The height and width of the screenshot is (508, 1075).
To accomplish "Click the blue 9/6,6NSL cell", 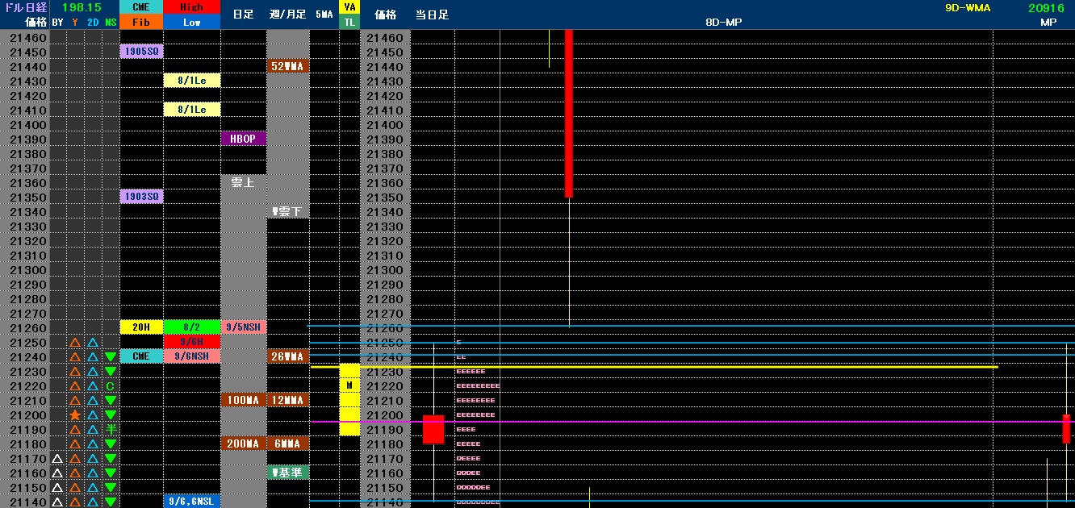I will pos(191,502).
